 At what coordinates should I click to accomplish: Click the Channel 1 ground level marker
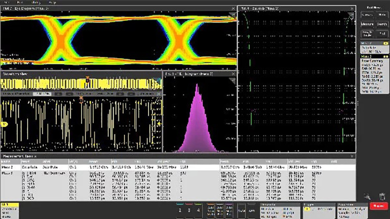coord(3,125)
